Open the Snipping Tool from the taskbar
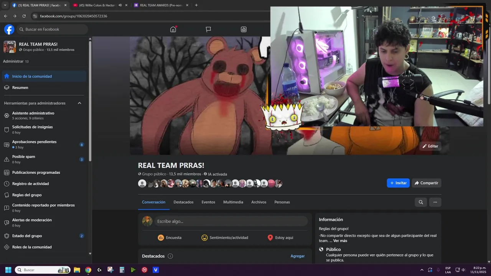Screen dimensions: 491x276 pos(110,270)
